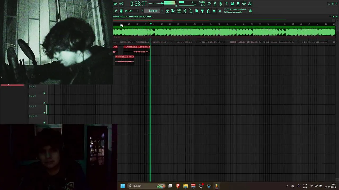Toggle the Track 10 mute light
339x190 pixels.
[x=44, y=123]
